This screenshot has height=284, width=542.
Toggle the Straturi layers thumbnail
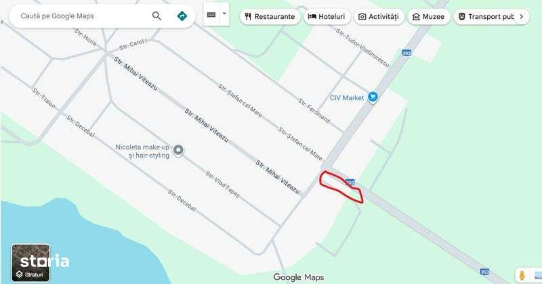30,263
